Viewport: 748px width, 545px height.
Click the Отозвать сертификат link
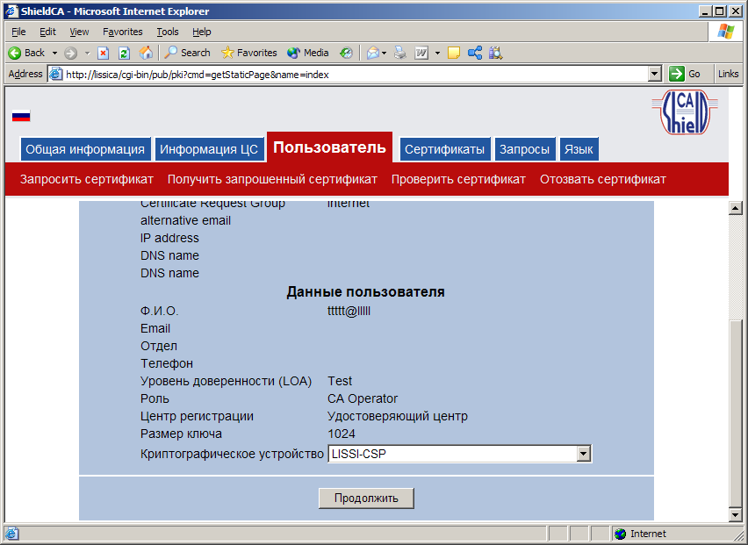[x=602, y=179]
